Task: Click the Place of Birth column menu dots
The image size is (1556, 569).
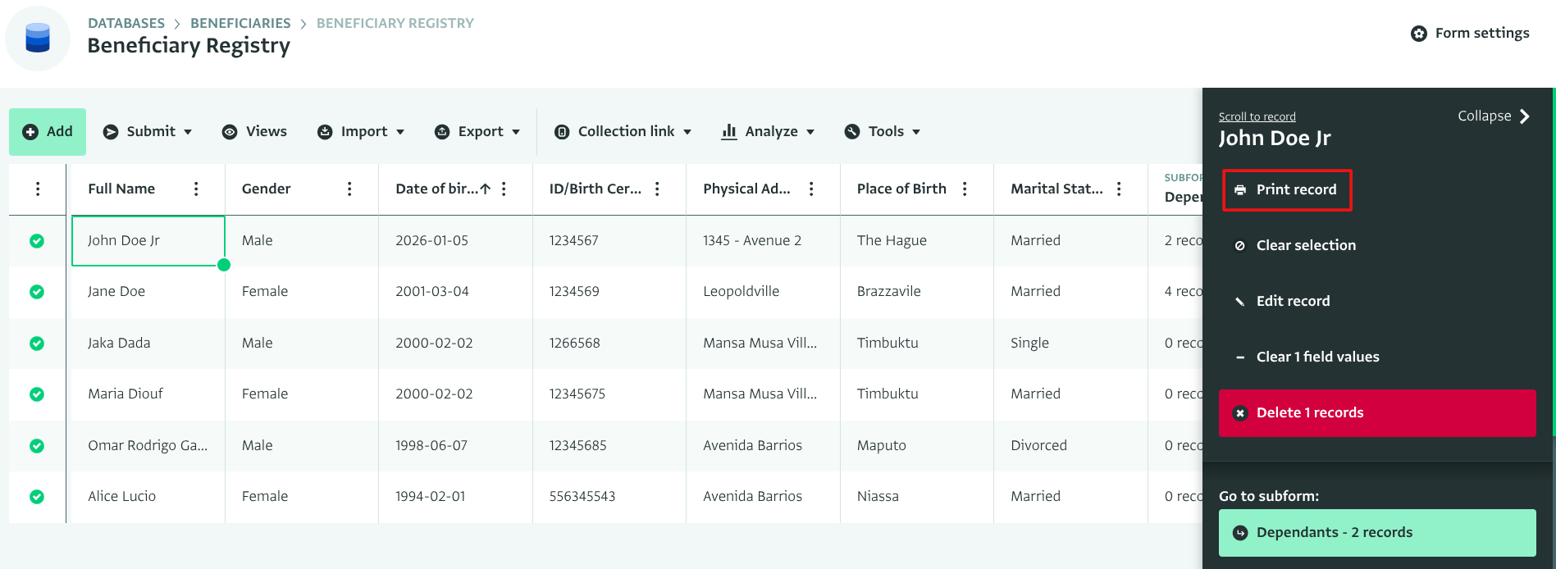Action: pos(965,189)
